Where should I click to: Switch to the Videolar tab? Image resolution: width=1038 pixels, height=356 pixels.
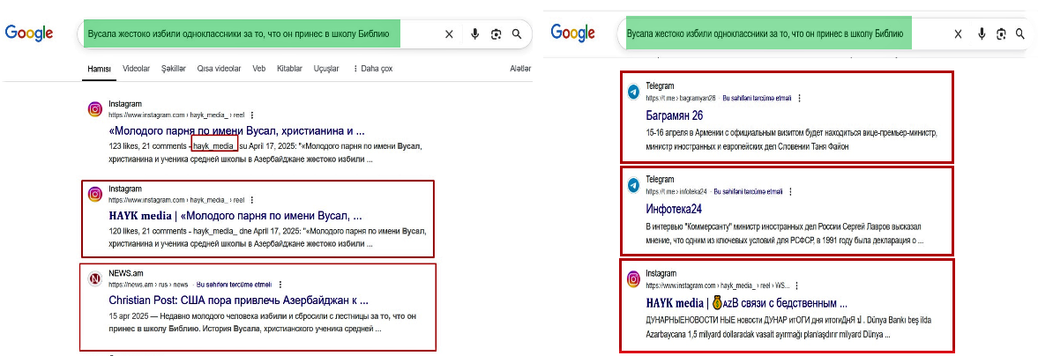click(x=136, y=69)
